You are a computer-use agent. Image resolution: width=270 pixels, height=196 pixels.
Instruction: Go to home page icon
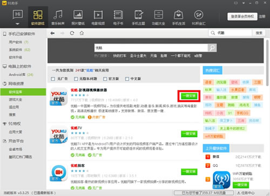tap(82, 33)
